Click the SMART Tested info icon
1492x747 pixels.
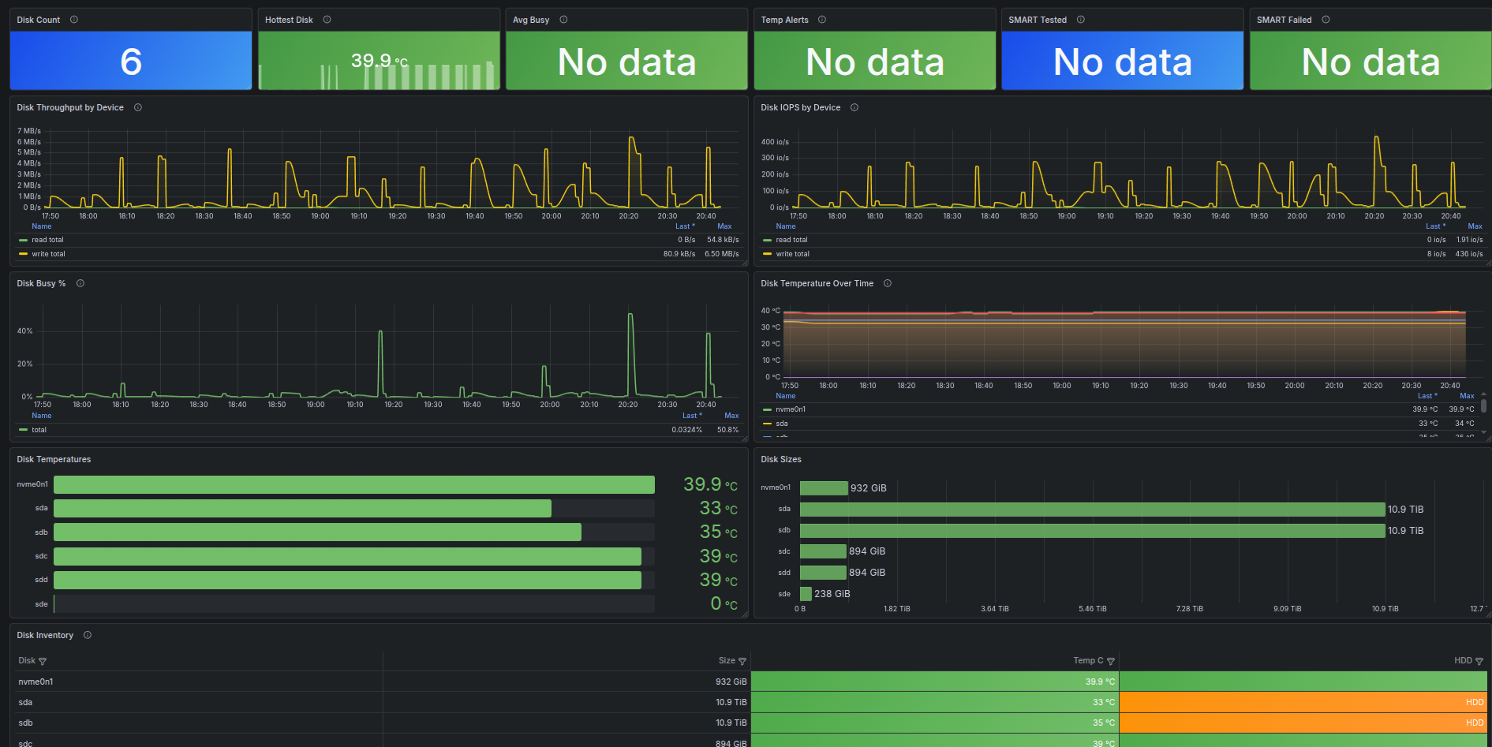click(1081, 20)
